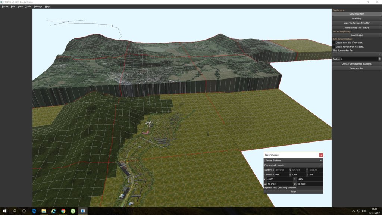Open the Route menu
The height and width of the screenshot is (215, 382).
tap(5, 7)
